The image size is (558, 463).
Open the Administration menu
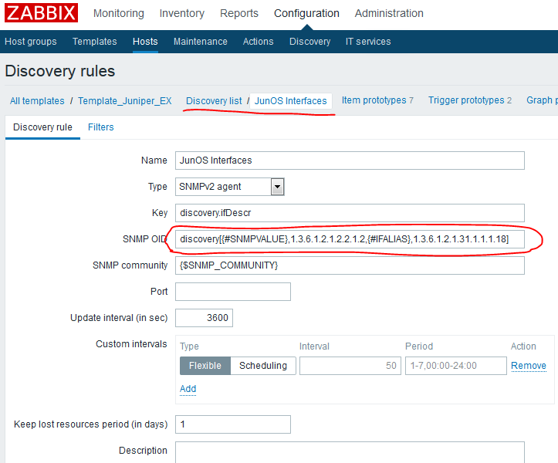(389, 13)
